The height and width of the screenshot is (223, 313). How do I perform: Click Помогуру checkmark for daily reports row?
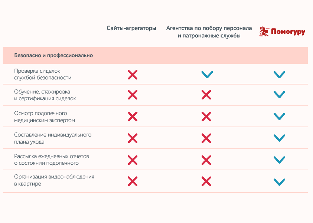(x=279, y=160)
